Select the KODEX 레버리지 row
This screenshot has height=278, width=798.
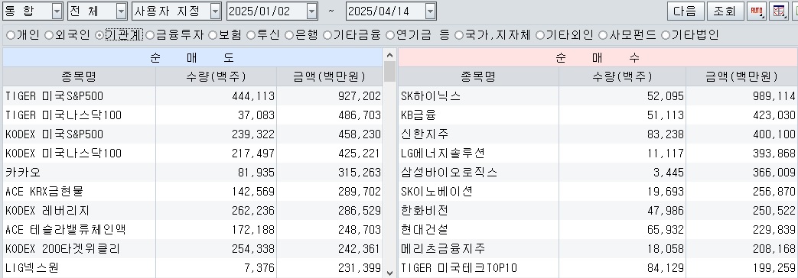click(x=193, y=210)
